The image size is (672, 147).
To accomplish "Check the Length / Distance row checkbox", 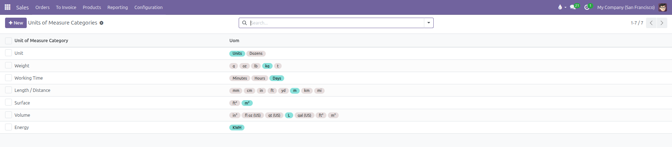I will [9, 90].
